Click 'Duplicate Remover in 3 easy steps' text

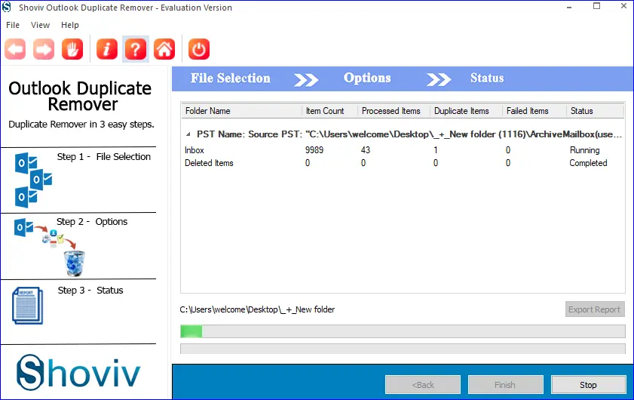pos(81,125)
